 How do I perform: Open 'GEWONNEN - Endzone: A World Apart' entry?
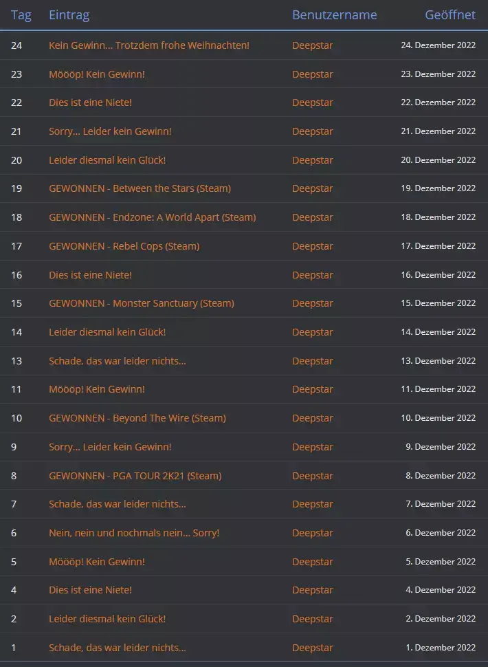(152, 217)
